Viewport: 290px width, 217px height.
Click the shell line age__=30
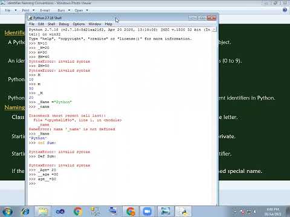pos(42,179)
